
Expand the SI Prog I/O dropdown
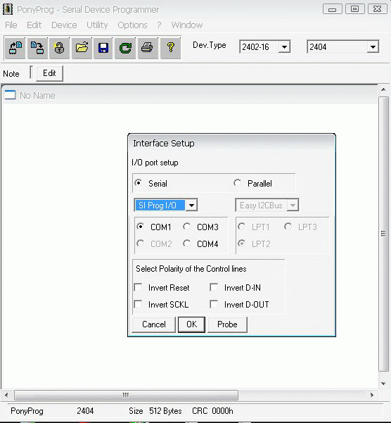[x=191, y=206]
